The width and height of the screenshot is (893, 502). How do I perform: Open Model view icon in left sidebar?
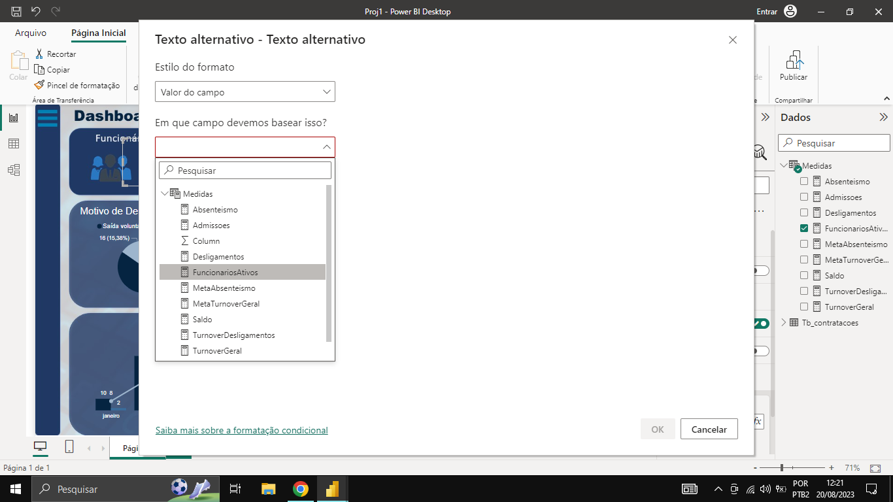(x=14, y=170)
